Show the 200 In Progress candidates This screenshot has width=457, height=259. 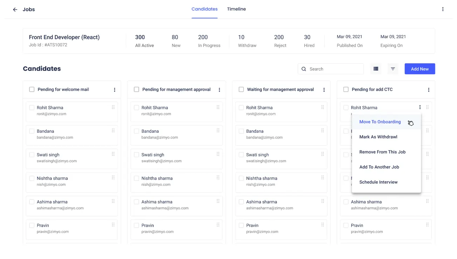pos(209,41)
